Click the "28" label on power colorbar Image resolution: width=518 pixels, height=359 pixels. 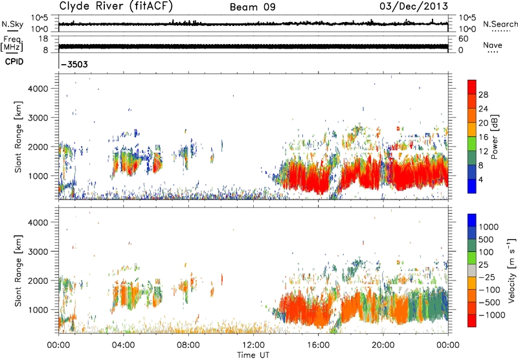pos(483,95)
